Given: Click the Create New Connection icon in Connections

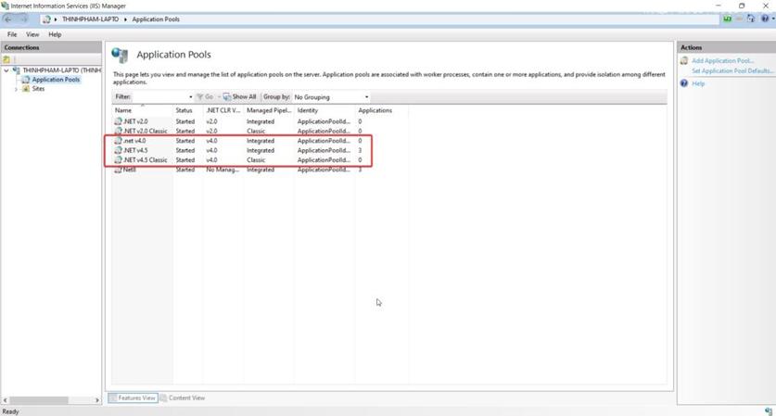Looking at the screenshot, I should click(7, 59).
